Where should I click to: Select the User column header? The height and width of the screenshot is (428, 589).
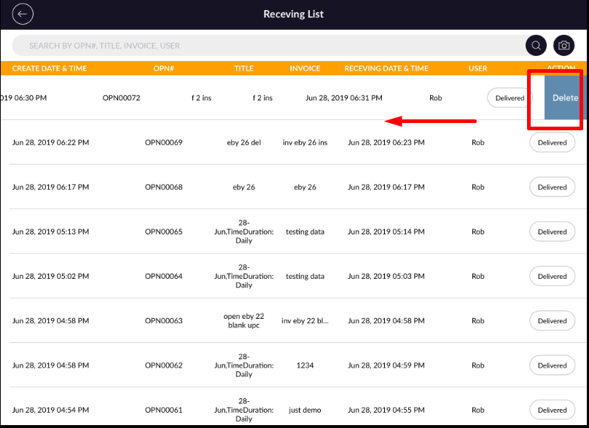[x=477, y=68]
